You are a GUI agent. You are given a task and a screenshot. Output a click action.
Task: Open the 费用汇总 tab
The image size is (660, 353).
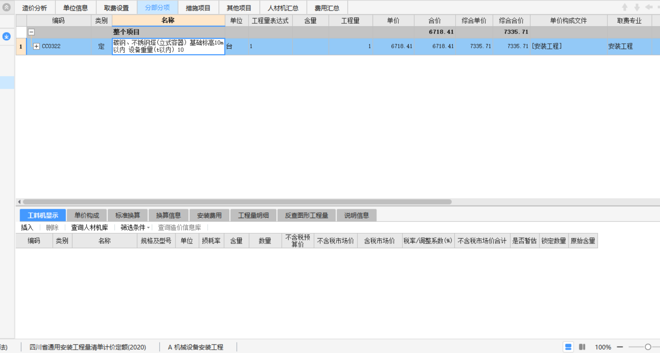[x=327, y=8]
